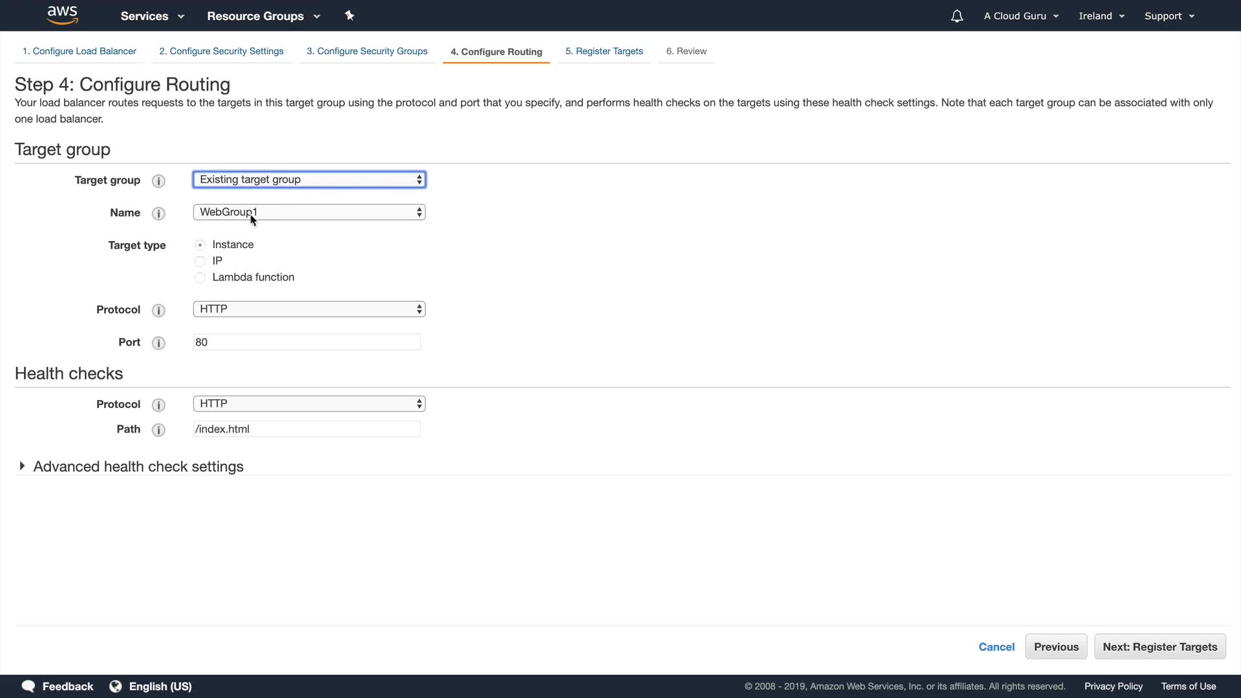Click info icon next to Target group
The height and width of the screenshot is (698, 1241).
point(158,181)
